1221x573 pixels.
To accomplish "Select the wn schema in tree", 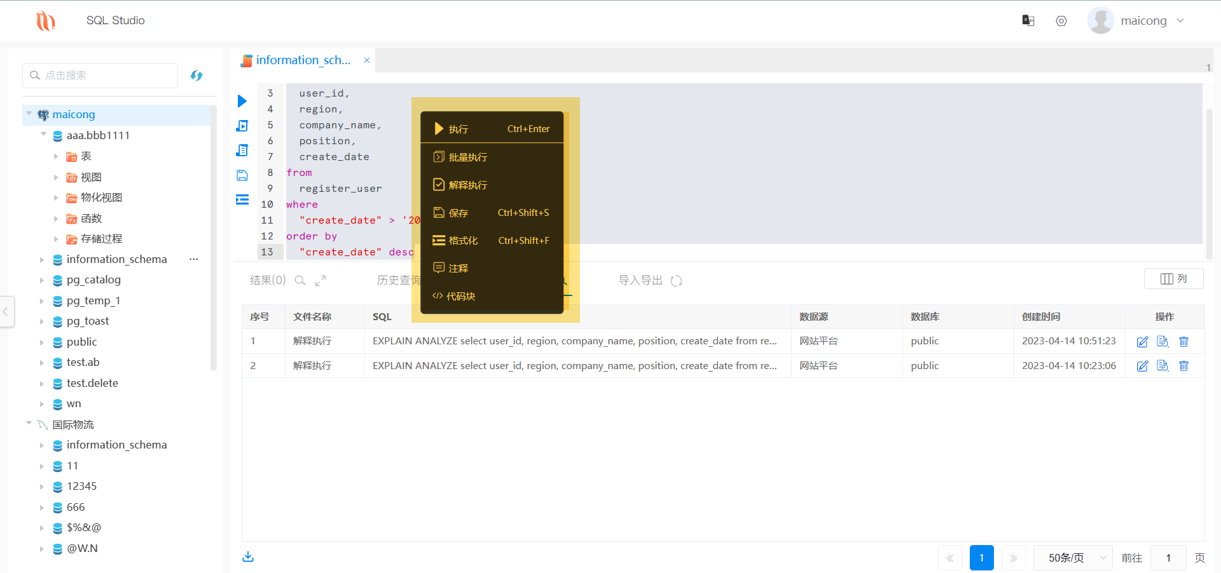I will tap(74, 404).
